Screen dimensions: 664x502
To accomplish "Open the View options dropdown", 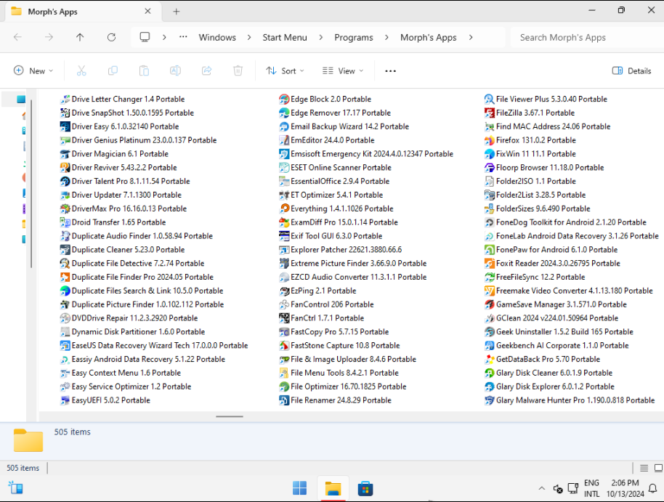I will coord(342,70).
